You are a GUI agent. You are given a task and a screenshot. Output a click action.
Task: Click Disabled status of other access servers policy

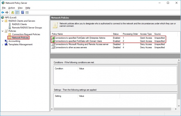coord(117,47)
